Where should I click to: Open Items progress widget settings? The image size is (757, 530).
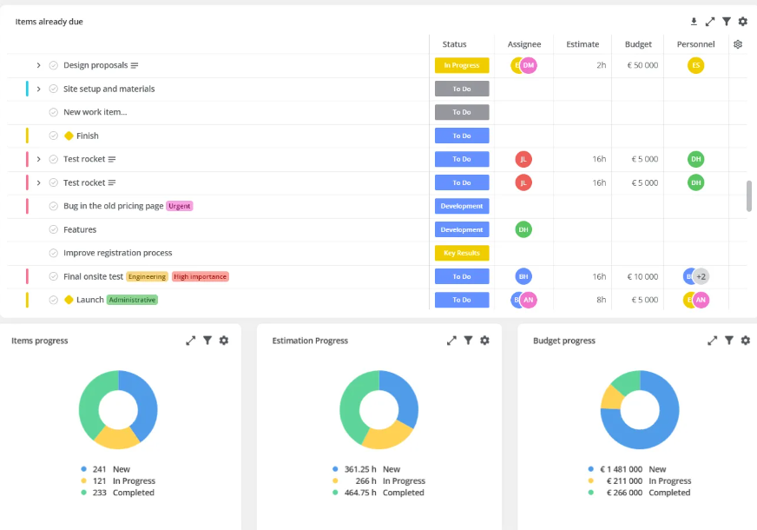coord(223,341)
